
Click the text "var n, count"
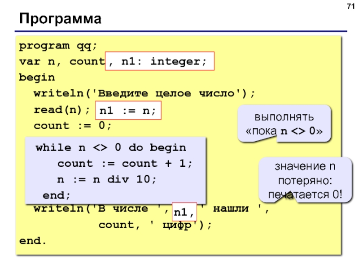[62, 62]
